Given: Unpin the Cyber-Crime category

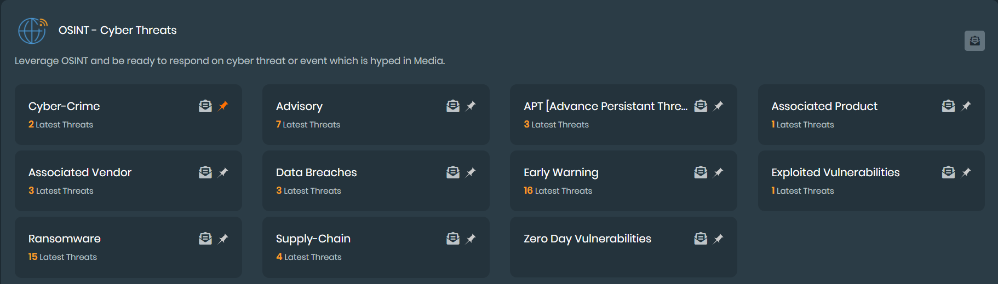Looking at the screenshot, I should point(223,106).
